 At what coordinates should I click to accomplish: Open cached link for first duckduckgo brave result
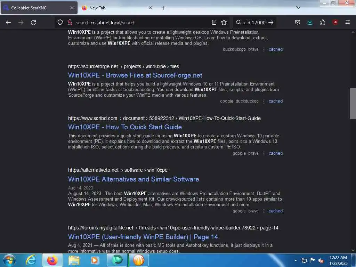coord(276,49)
